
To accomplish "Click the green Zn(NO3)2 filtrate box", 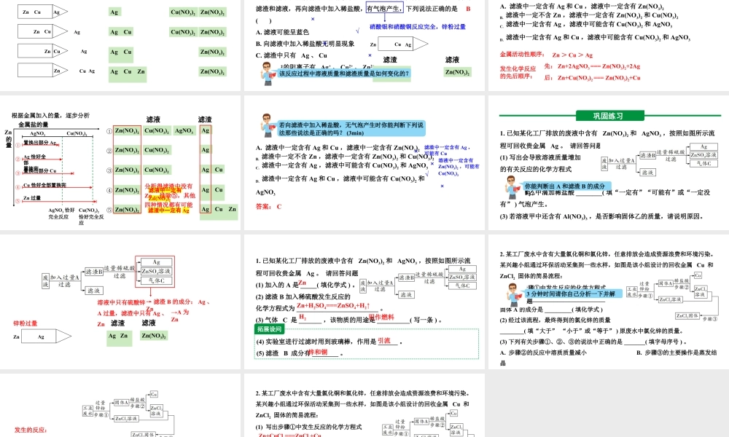I will point(155,335).
